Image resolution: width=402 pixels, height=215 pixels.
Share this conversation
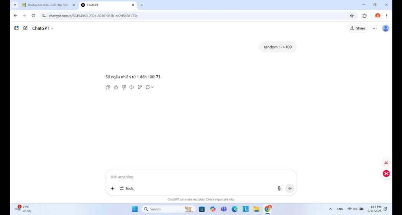358,28
